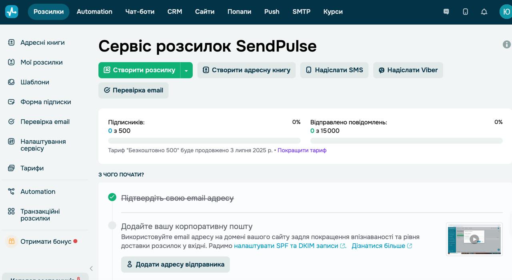Click the gift icon next to "Отримати бонус"
This screenshot has width=512, height=280.
11,241
